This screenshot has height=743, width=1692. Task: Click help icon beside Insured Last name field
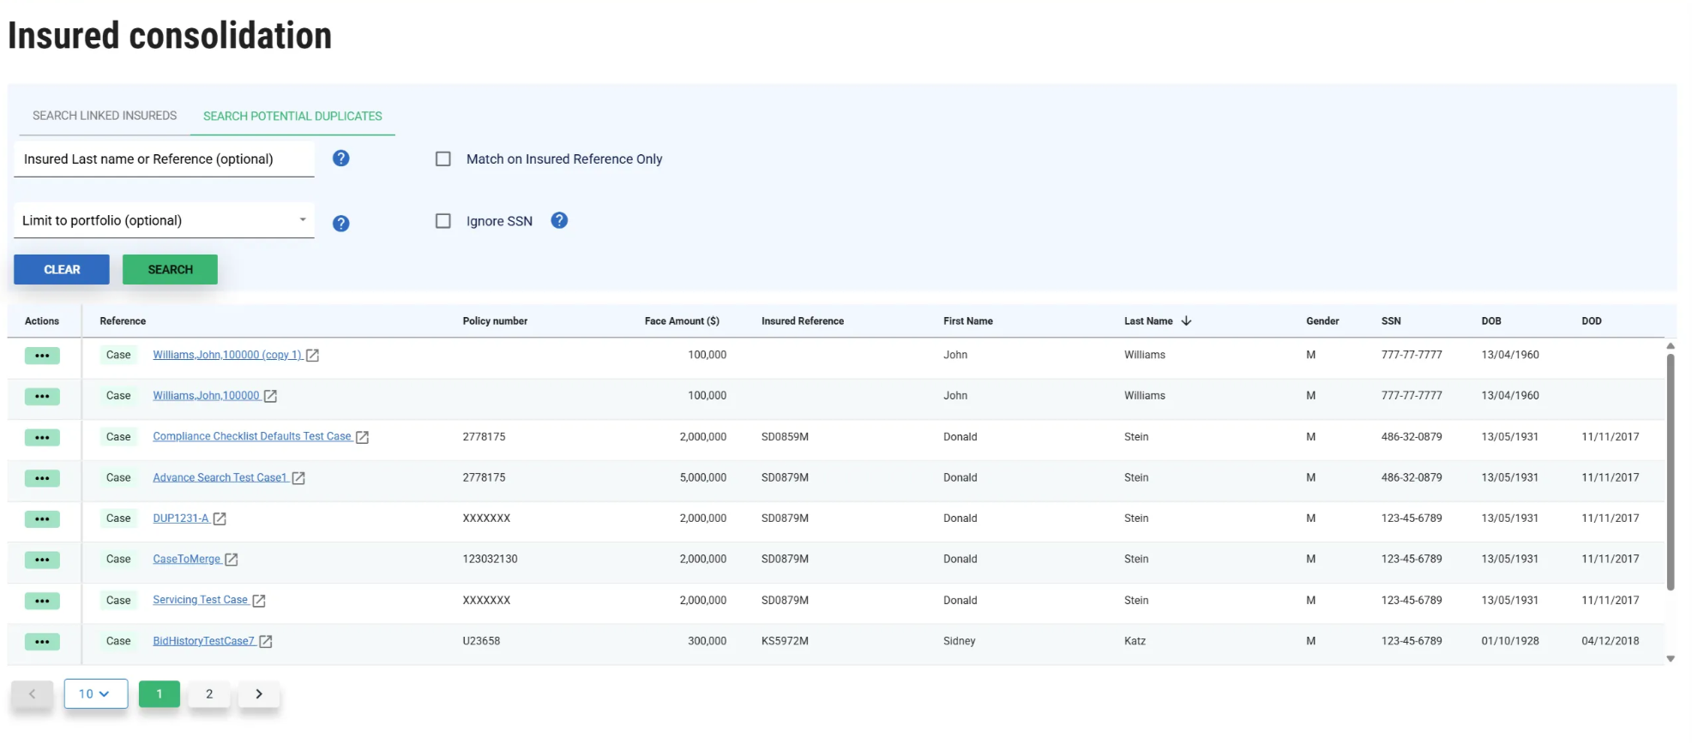coord(340,159)
